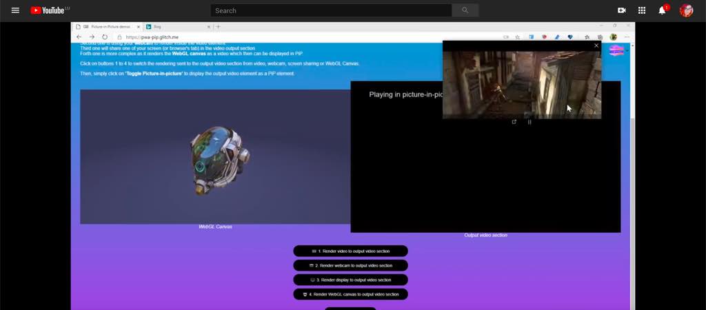This screenshot has height=310, width=706.
Task: Close the picture-in-picture window
Action: pos(596,45)
